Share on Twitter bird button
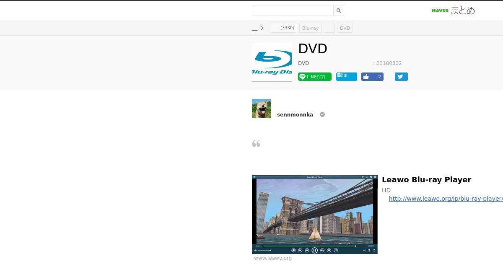Viewport: 503px width, 264px height. point(401,77)
